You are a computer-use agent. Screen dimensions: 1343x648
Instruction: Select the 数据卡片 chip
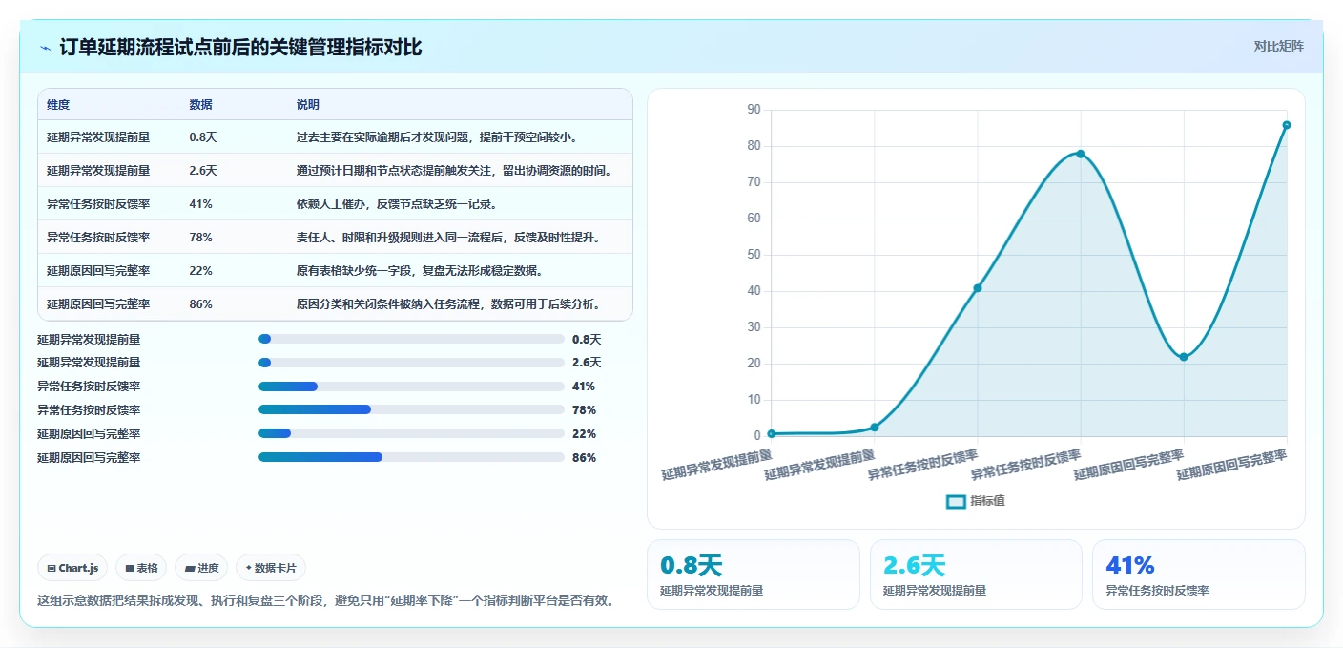click(271, 568)
